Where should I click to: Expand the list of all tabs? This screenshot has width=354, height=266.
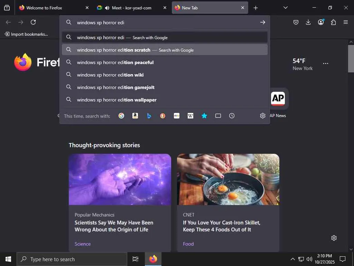[285, 8]
